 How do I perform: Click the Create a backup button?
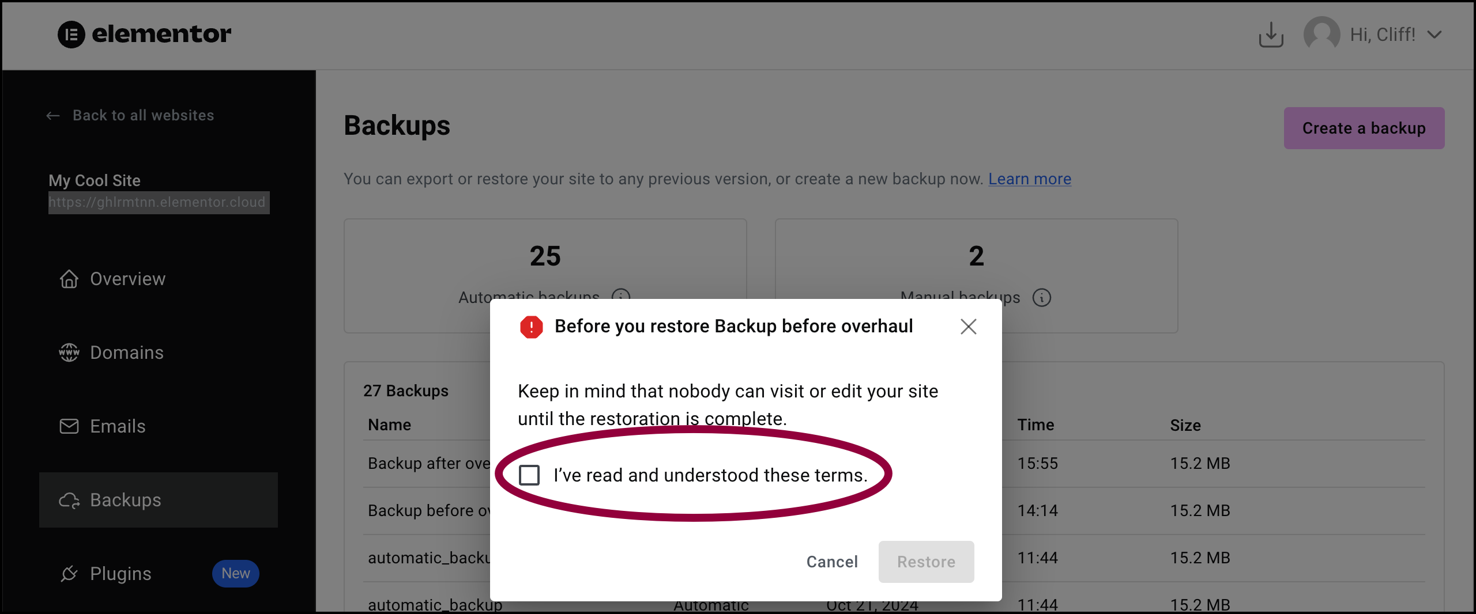tap(1364, 128)
